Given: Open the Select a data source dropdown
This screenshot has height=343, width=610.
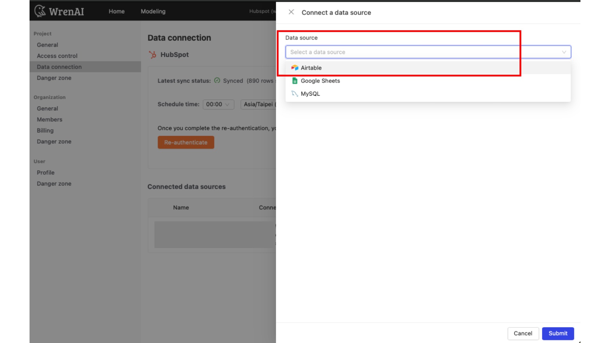Looking at the screenshot, I should [x=428, y=52].
